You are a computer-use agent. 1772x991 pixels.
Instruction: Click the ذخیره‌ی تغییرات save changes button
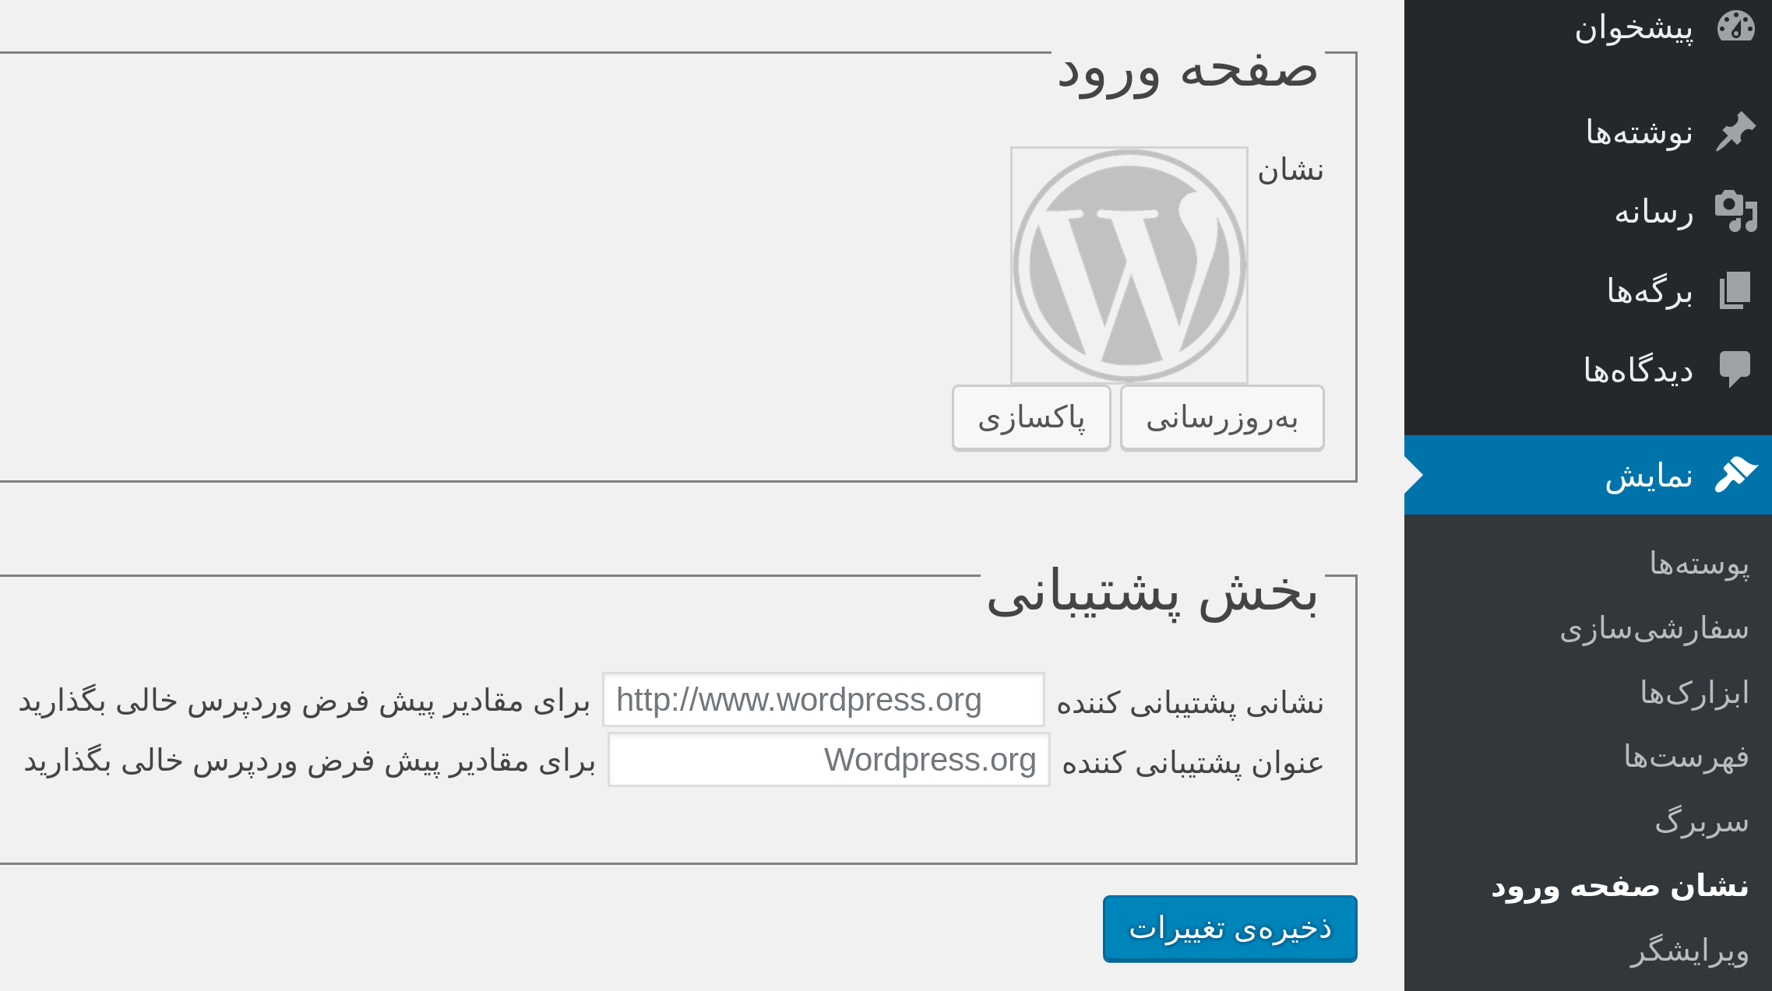1229,929
